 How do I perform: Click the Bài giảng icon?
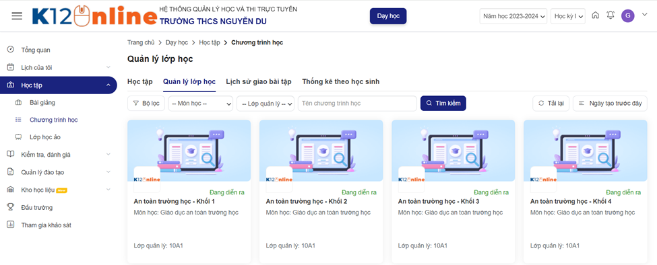pos(18,102)
